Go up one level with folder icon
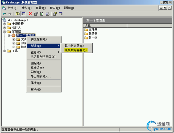174x133 pixels. pos(18,14)
